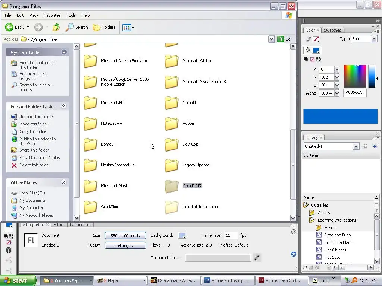Viewport: 382px width, 286px height.
Task: Collapse the File and Folder Tasks section
Action: [x=64, y=106]
